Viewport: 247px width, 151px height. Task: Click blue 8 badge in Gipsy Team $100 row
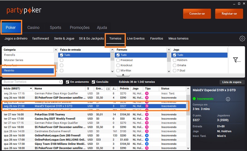[147, 144]
